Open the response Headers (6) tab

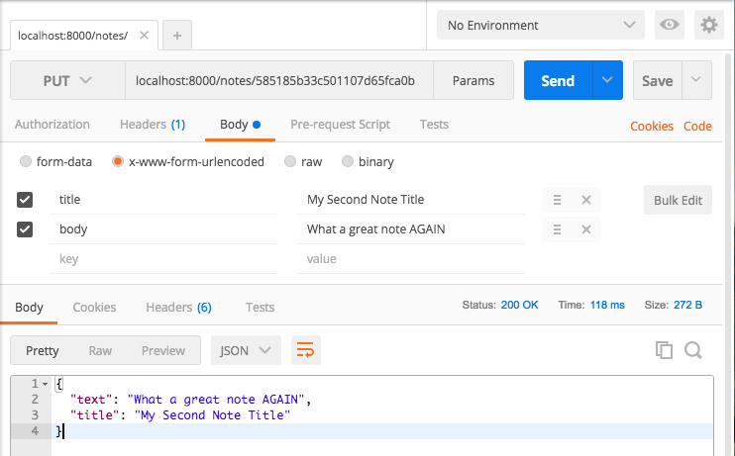[x=178, y=307]
